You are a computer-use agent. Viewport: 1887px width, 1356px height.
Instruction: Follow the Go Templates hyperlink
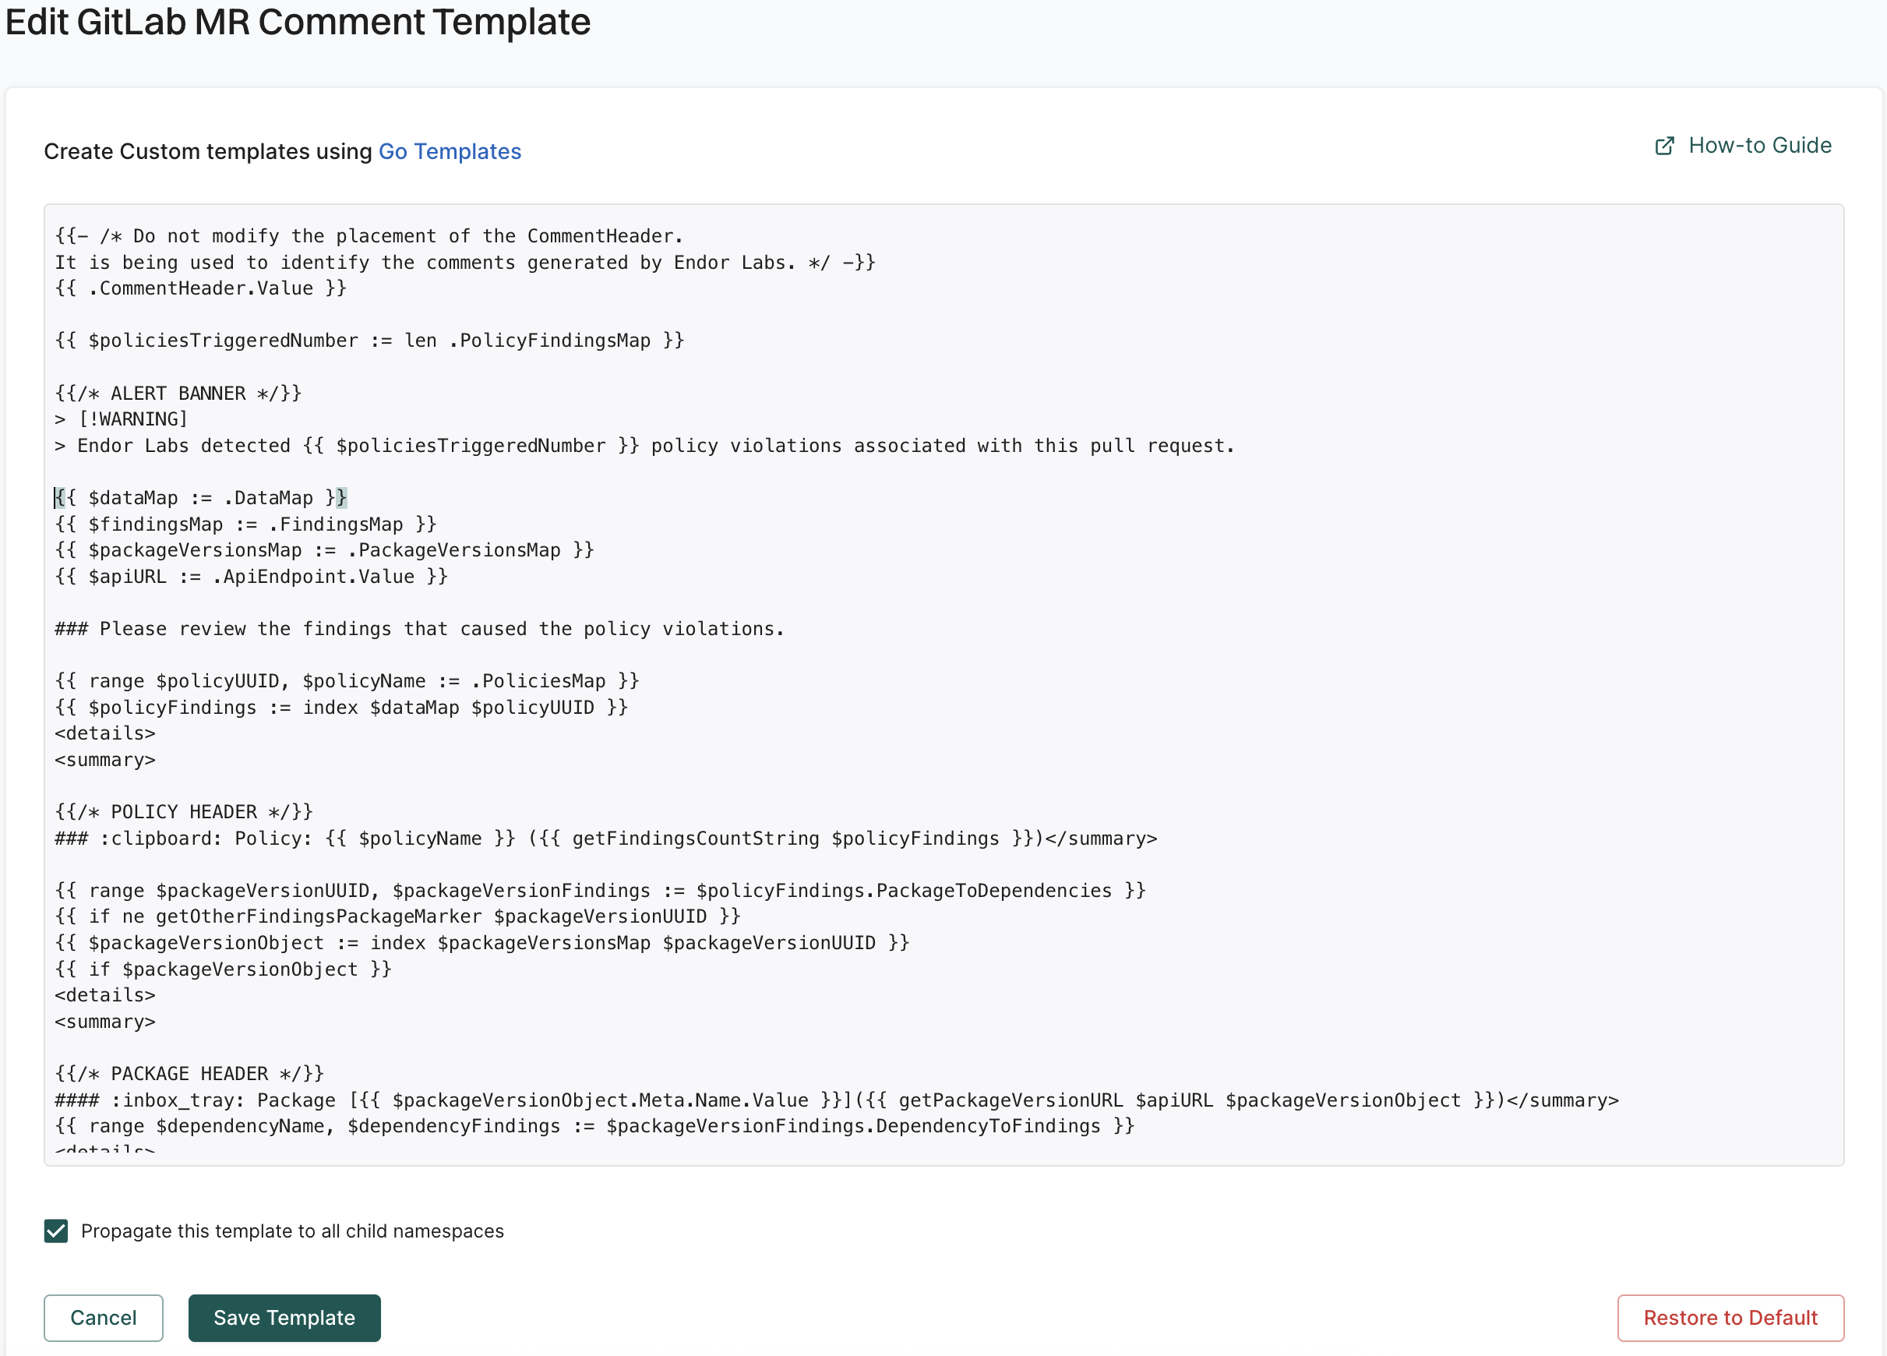coord(450,151)
